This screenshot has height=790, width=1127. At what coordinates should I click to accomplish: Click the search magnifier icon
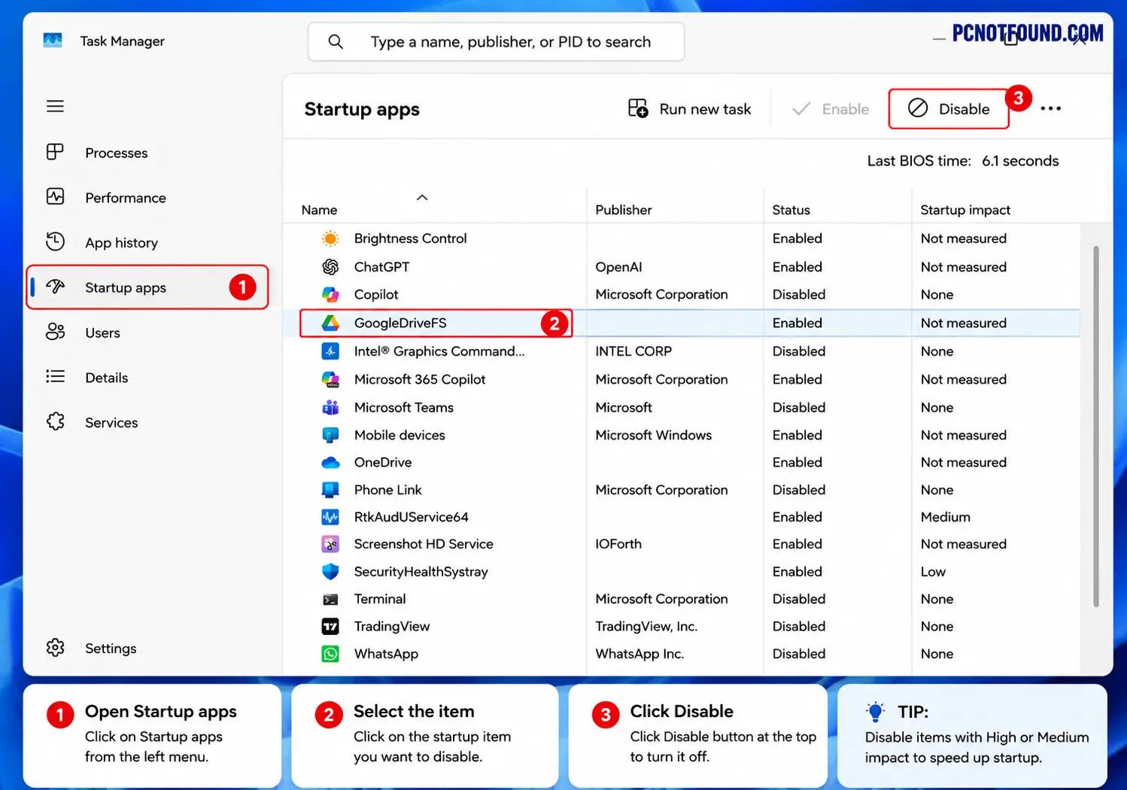click(336, 42)
